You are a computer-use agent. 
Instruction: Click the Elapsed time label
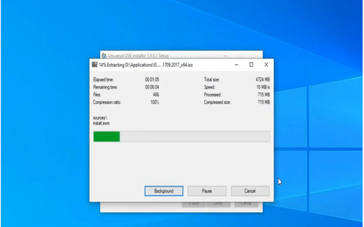103,79
